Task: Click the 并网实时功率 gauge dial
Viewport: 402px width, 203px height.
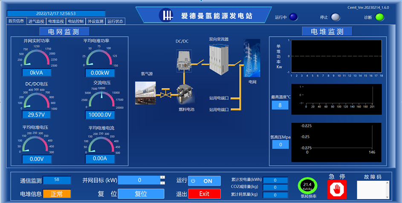Action: point(36,56)
